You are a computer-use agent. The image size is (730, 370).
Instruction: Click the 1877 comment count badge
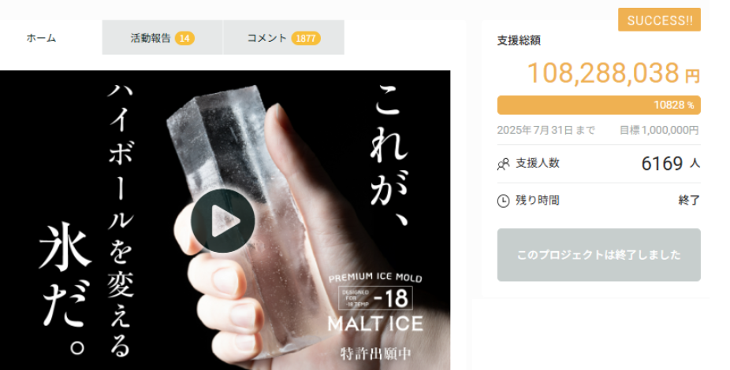pos(306,39)
